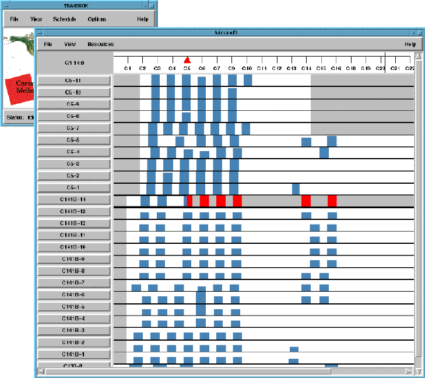
Task: Open the View menu in the Aircraft window
Action: [x=70, y=44]
